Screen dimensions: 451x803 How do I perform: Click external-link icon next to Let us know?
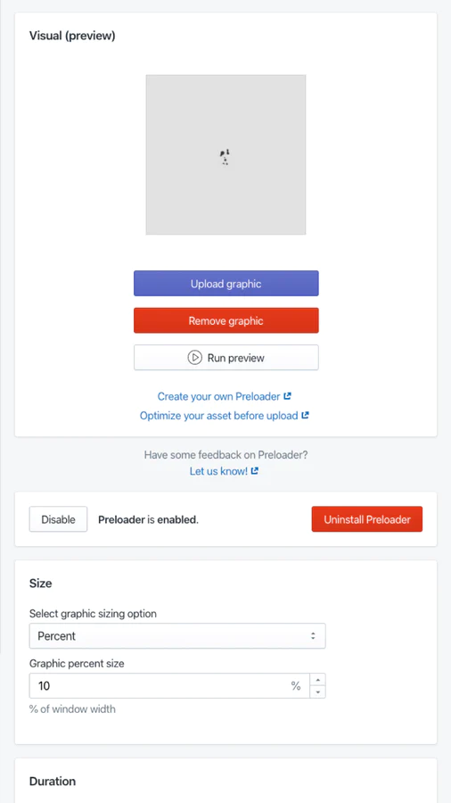coord(255,470)
